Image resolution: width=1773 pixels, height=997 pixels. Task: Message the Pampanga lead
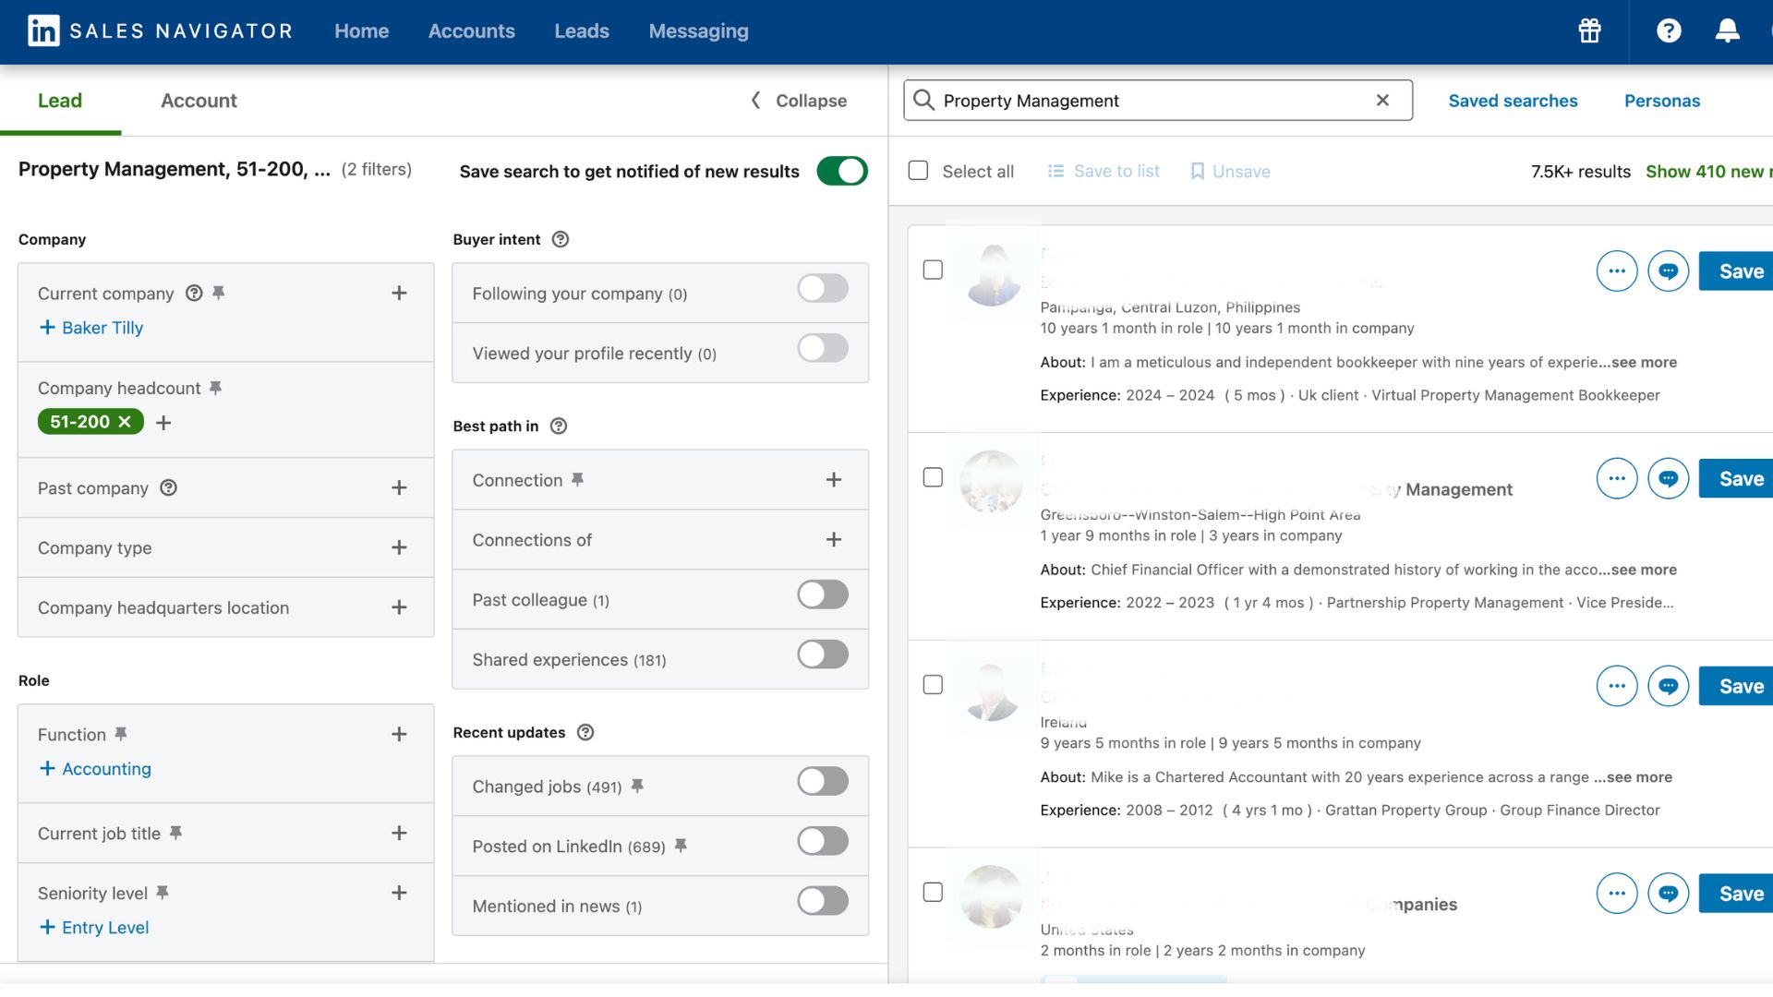[1668, 271]
